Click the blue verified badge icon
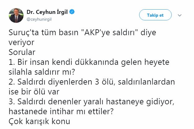The height and width of the screenshot is (129, 194). coord(72,12)
